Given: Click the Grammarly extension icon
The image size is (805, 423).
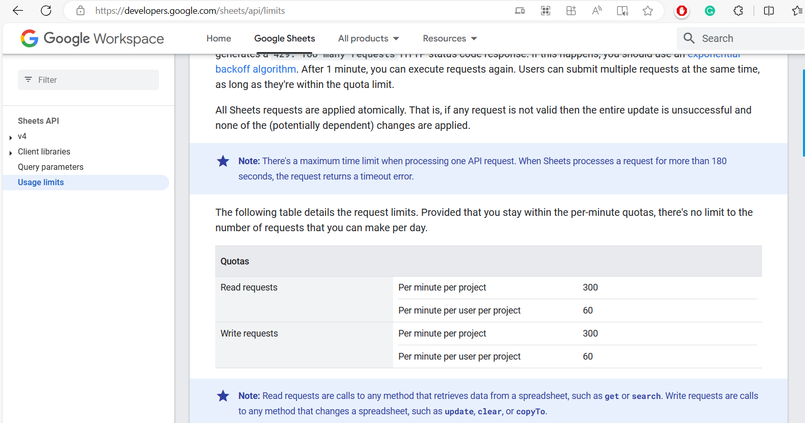Looking at the screenshot, I should click(x=709, y=11).
